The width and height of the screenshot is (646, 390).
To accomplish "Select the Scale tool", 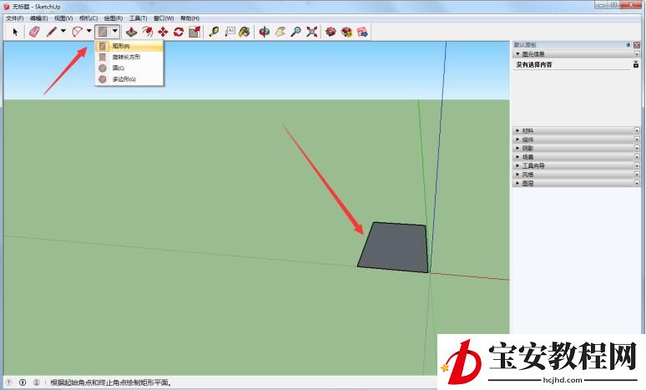I will coord(194,32).
